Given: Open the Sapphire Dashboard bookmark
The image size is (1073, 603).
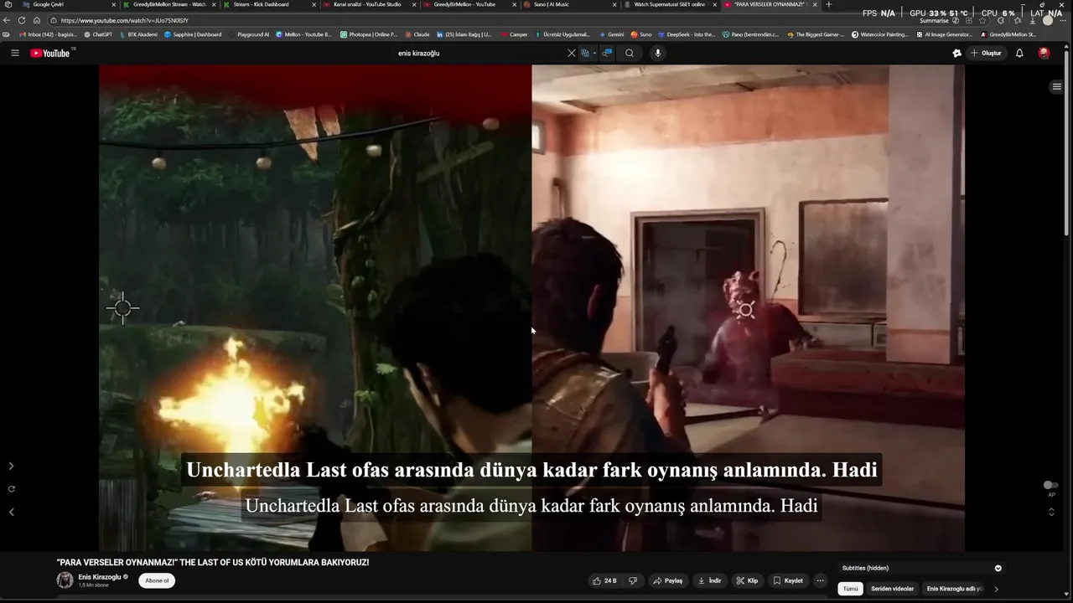Looking at the screenshot, I should coord(193,34).
